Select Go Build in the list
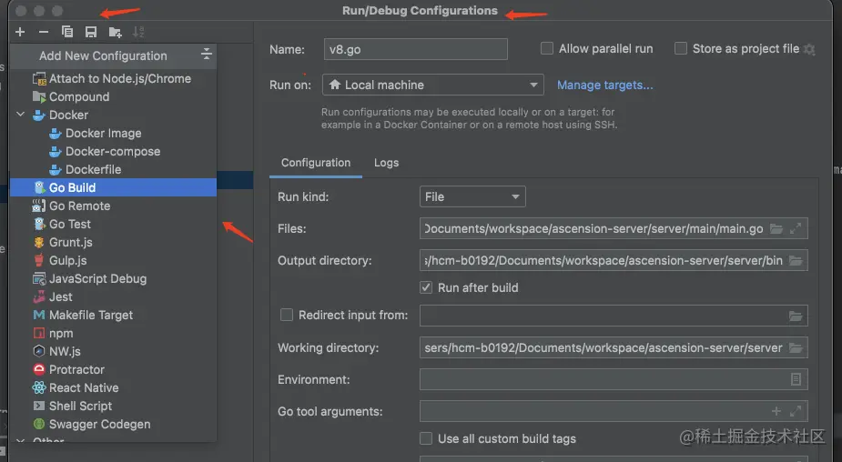This screenshot has height=462, width=842. click(x=113, y=187)
